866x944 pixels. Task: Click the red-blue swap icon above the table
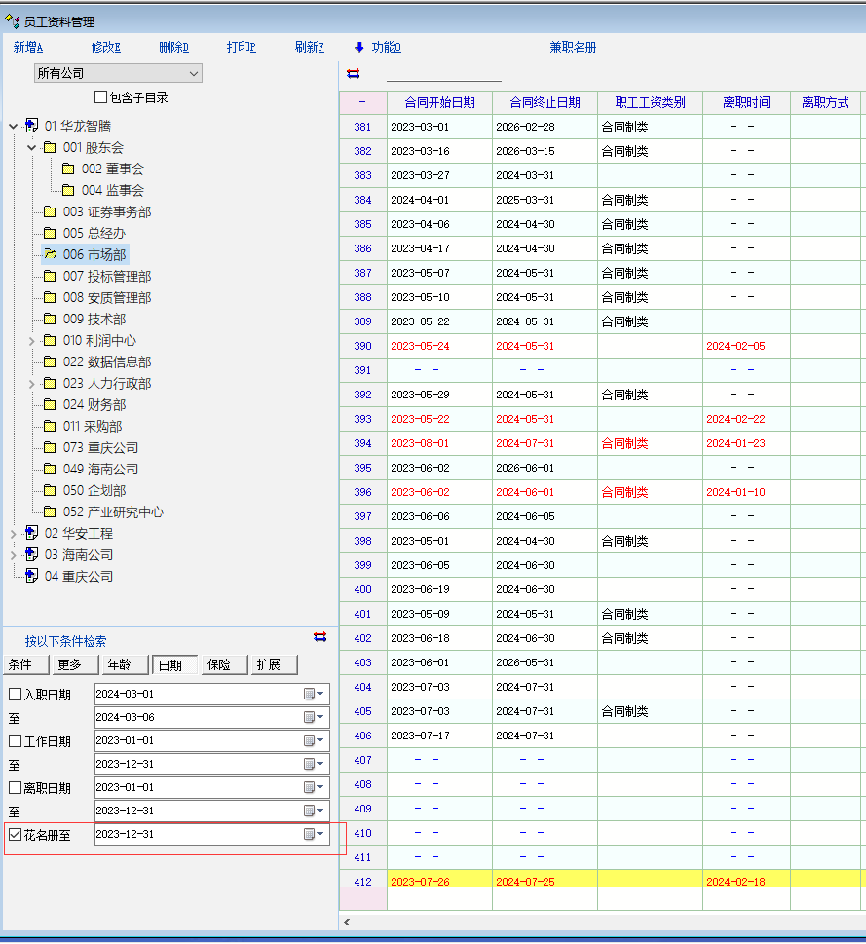[x=353, y=74]
